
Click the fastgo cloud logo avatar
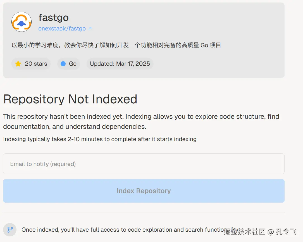(22, 22)
